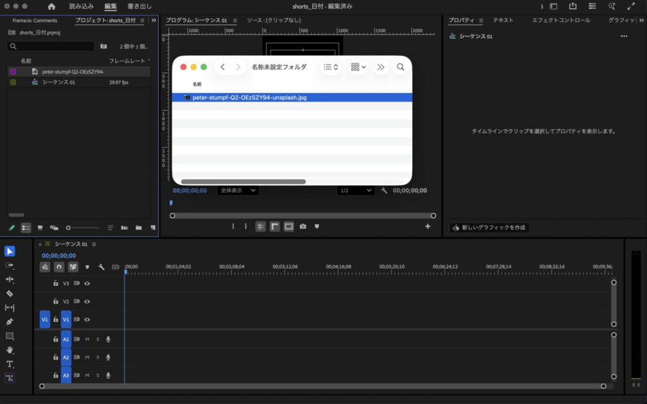This screenshot has width=647, height=404.
Task: Toggle timeline snapping magnet button
Action: click(x=59, y=267)
